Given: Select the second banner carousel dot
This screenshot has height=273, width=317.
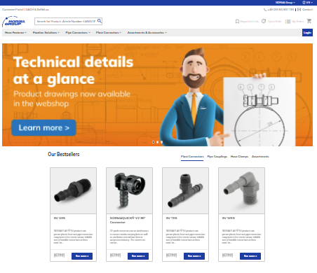Looking at the screenshot, I should tap(158, 142).
